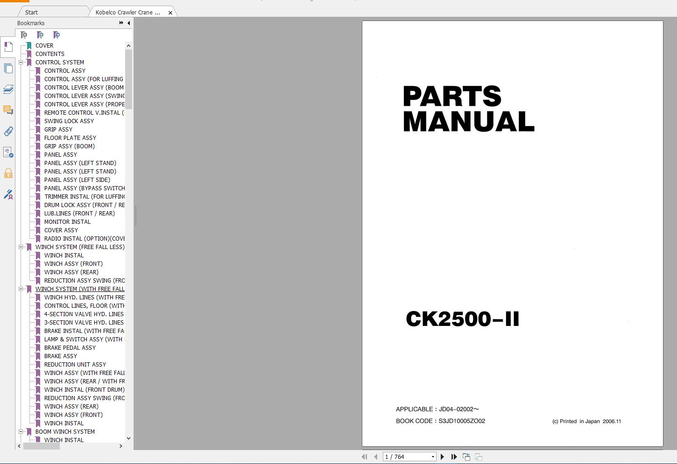The image size is (677, 464).
Task: Go to the SWING LOCK ASSY bookmark
Action: coord(69,121)
